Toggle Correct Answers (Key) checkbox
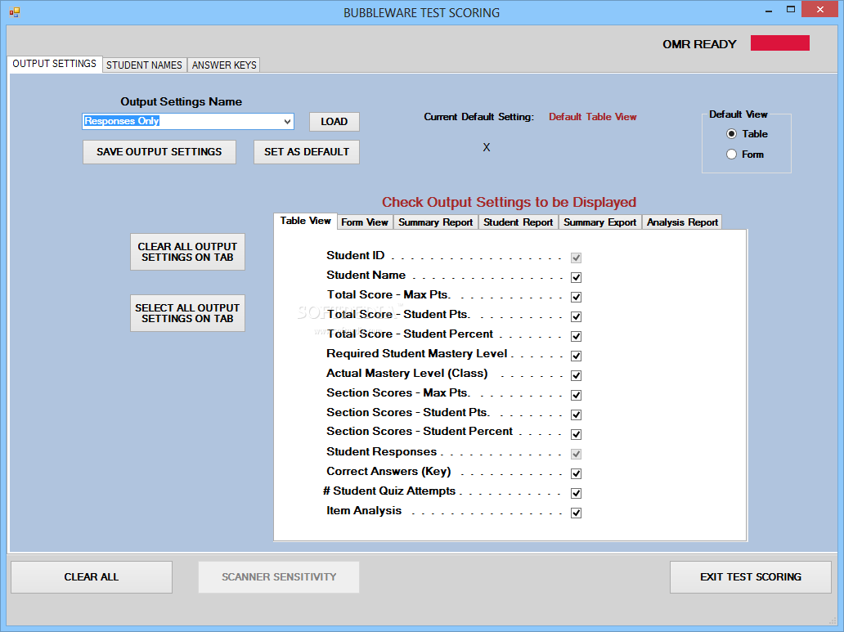The width and height of the screenshot is (844, 632). coord(576,473)
